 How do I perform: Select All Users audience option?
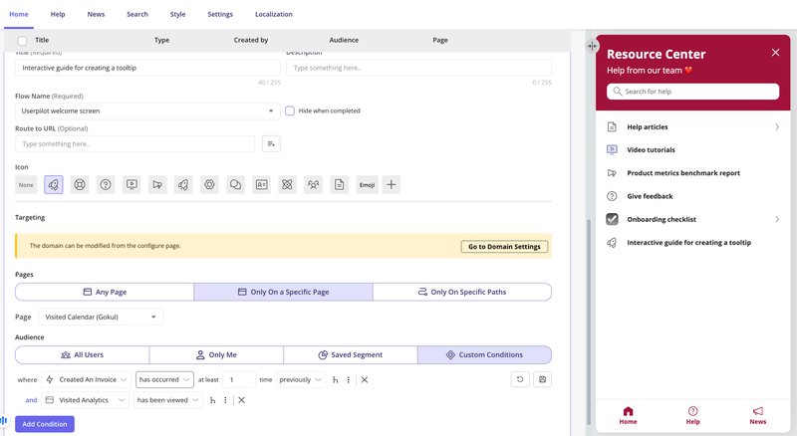click(83, 354)
